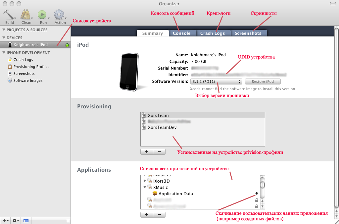Viewport: 339px width, 224px height.
Task: Add an application with plus button
Action: coord(147,215)
